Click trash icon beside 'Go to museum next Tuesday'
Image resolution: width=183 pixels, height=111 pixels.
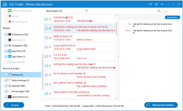click(x=50, y=75)
